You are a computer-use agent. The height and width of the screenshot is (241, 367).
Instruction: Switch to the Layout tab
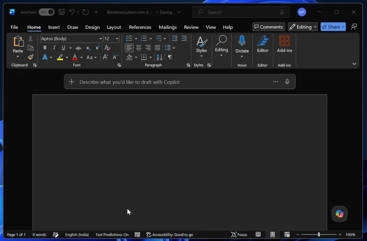(114, 27)
